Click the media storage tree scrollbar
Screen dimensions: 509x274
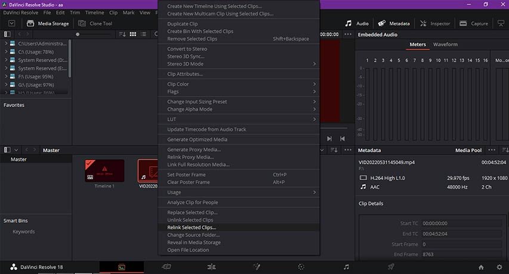pyautogui.click(x=70, y=59)
